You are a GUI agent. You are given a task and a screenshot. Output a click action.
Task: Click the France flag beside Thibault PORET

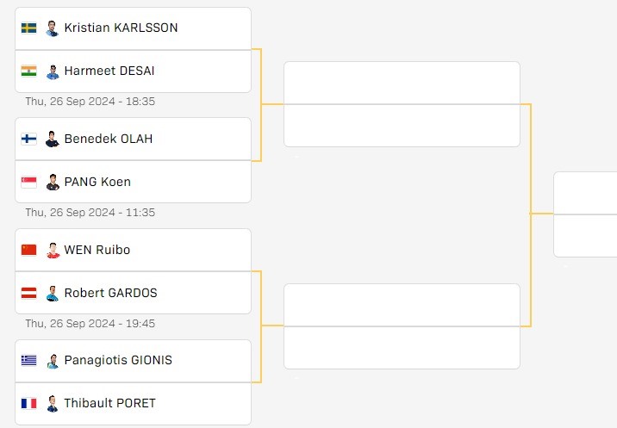(28, 404)
